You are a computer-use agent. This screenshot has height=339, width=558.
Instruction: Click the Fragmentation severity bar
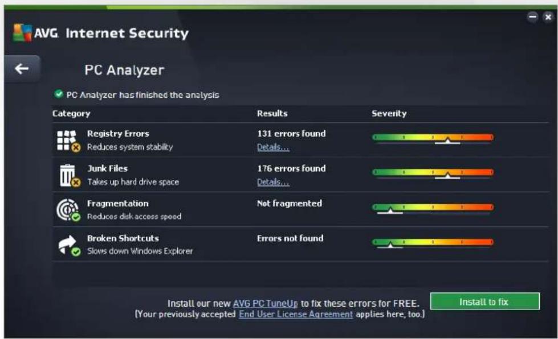pyautogui.click(x=433, y=208)
